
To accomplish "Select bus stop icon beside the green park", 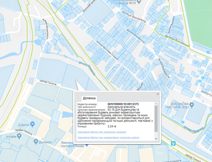I will (x=208, y=52).
